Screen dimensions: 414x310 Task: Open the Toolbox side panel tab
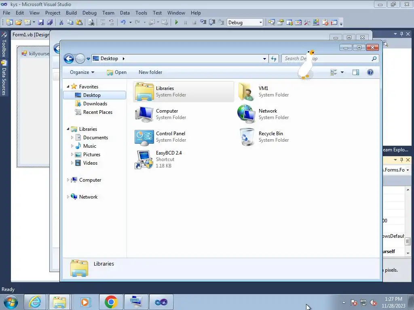(4, 45)
